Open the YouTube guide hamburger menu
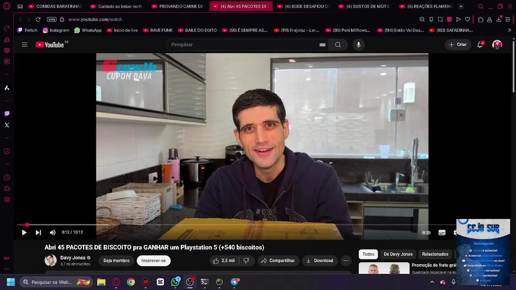 coord(25,45)
